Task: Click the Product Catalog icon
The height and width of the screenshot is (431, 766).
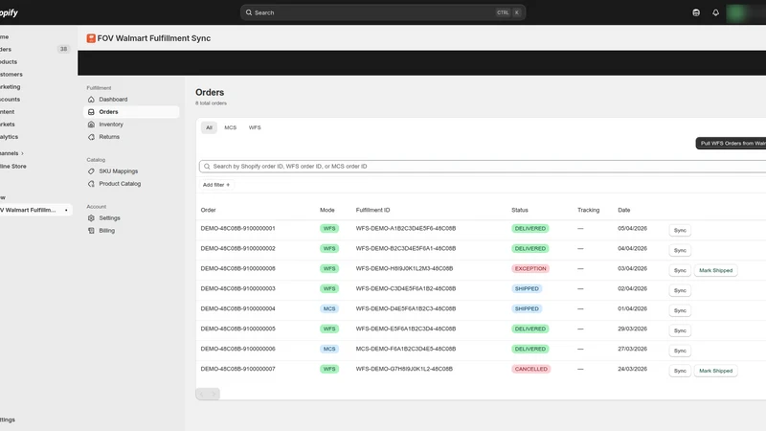Action: pyautogui.click(x=91, y=184)
